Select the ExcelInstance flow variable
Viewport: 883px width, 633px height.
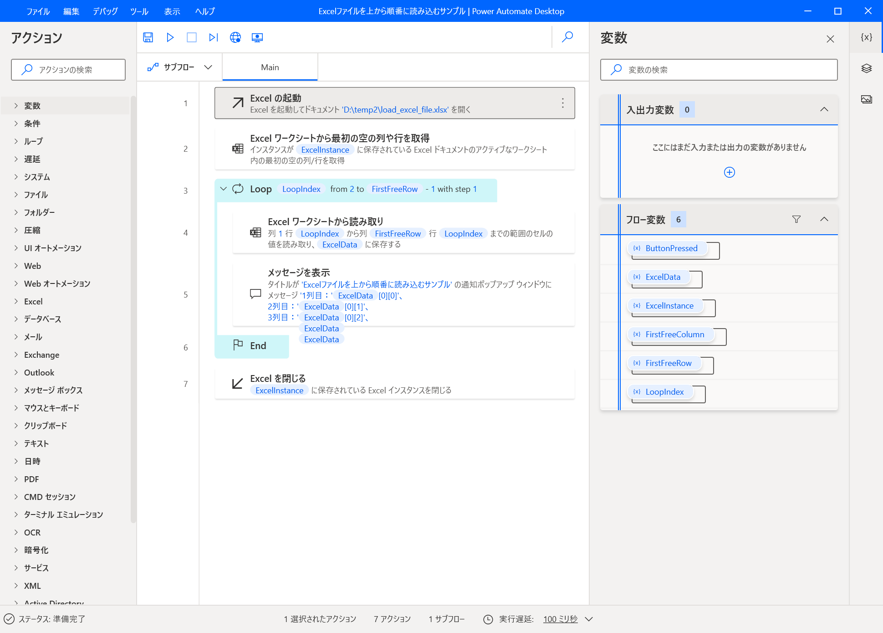pyautogui.click(x=665, y=306)
